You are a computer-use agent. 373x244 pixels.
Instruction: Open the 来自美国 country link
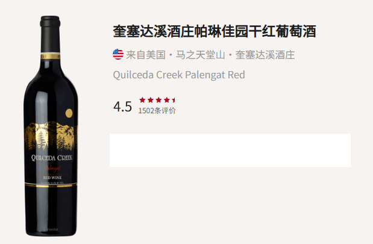pyautogui.click(x=146, y=55)
